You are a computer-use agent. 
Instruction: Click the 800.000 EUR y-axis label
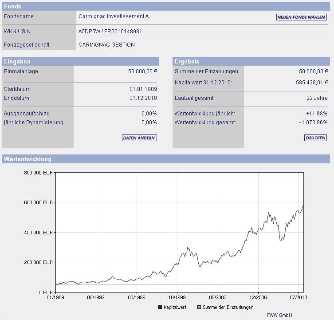(x=38, y=173)
